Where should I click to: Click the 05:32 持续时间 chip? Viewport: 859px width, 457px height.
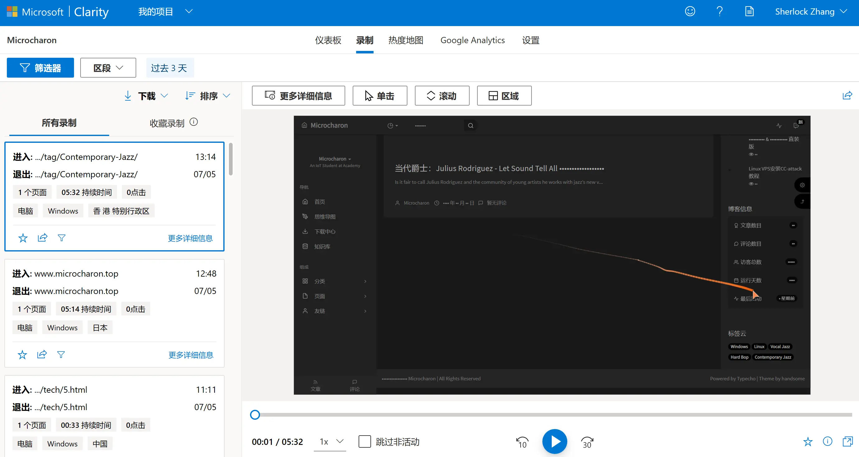point(87,192)
